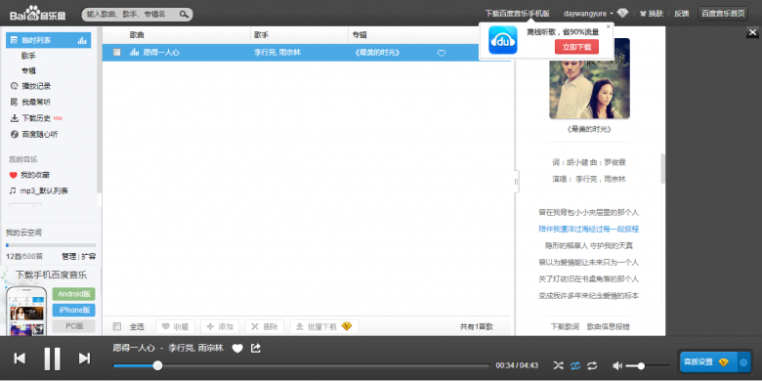Enable shuffle playback mode
762x381 pixels.
[x=559, y=365]
